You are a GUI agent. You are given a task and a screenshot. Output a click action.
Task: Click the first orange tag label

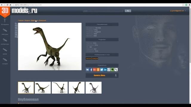tap(89, 59)
